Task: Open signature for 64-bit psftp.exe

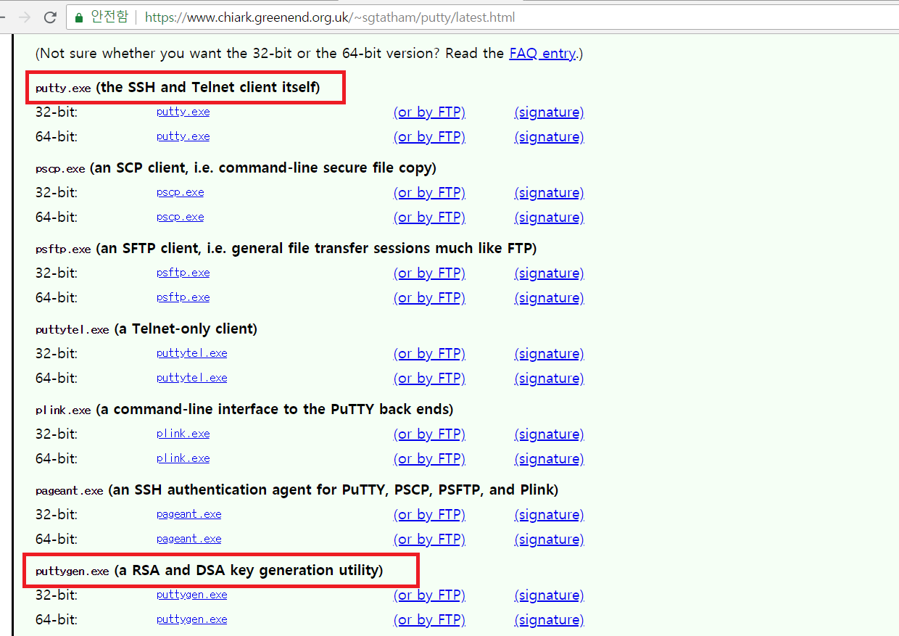Action: 549,298
